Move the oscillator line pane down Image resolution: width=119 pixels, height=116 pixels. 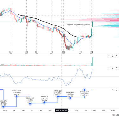point(113,68)
